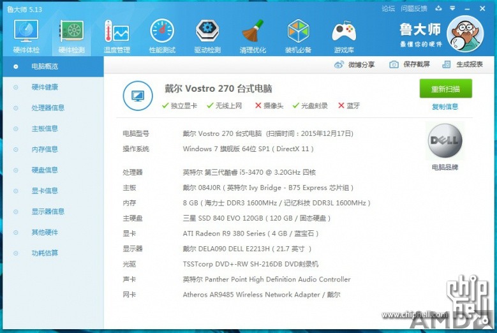The width and height of the screenshot is (497, 333).
Task: Select the 硬件检测 hardware detection icon
Action: point(71,31)
